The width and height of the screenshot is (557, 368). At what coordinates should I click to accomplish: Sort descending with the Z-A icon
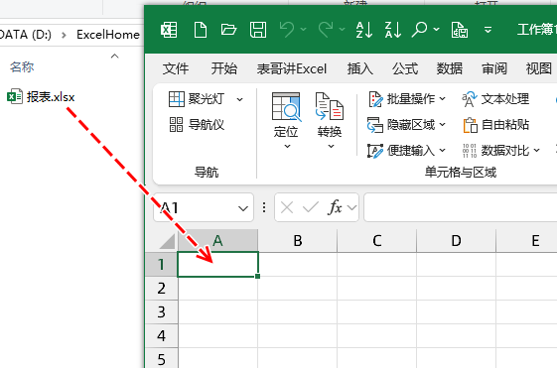[x=393, y=30]
